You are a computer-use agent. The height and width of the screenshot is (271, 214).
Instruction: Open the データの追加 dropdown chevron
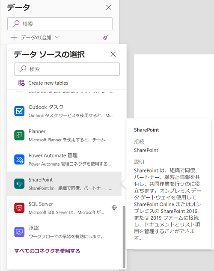pyautogui.click(x=57, y=37)
